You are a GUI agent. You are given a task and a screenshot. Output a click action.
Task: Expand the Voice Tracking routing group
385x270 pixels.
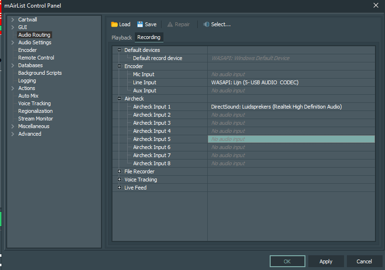pyautogui.click(x=119, y=180)
